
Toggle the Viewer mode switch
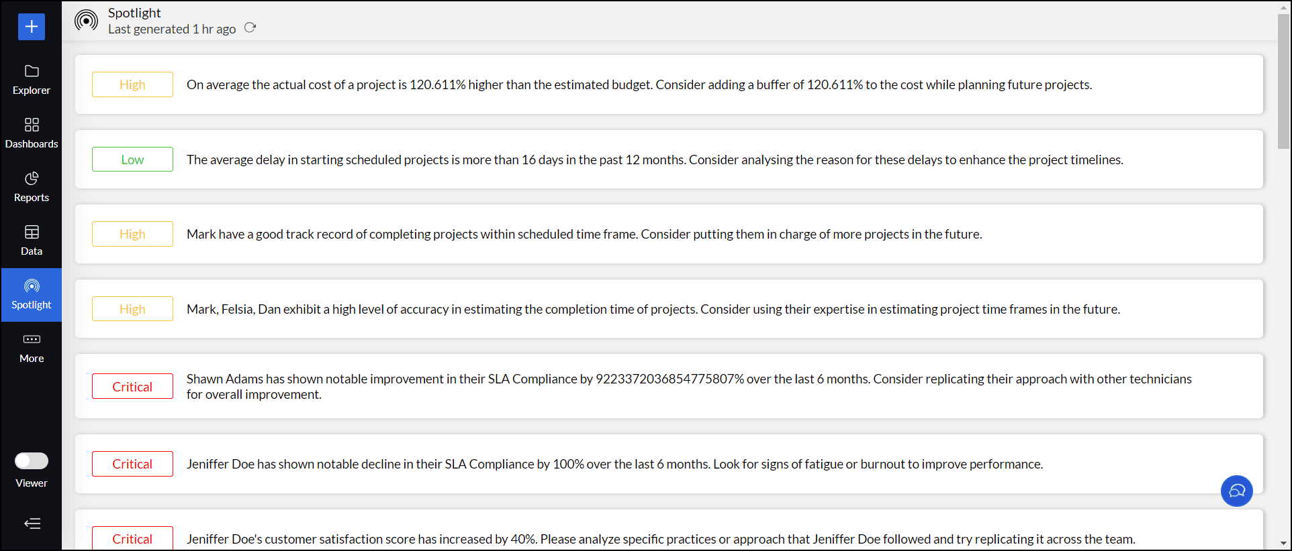click(32, 461)
